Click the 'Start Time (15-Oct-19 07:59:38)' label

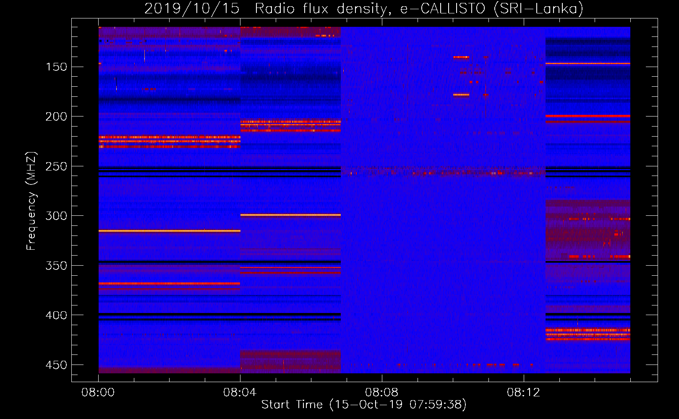click(364, 404)
